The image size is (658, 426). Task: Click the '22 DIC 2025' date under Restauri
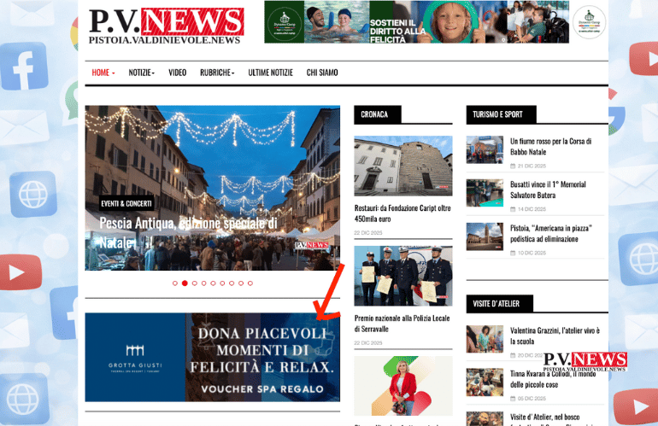pos(368,233)
